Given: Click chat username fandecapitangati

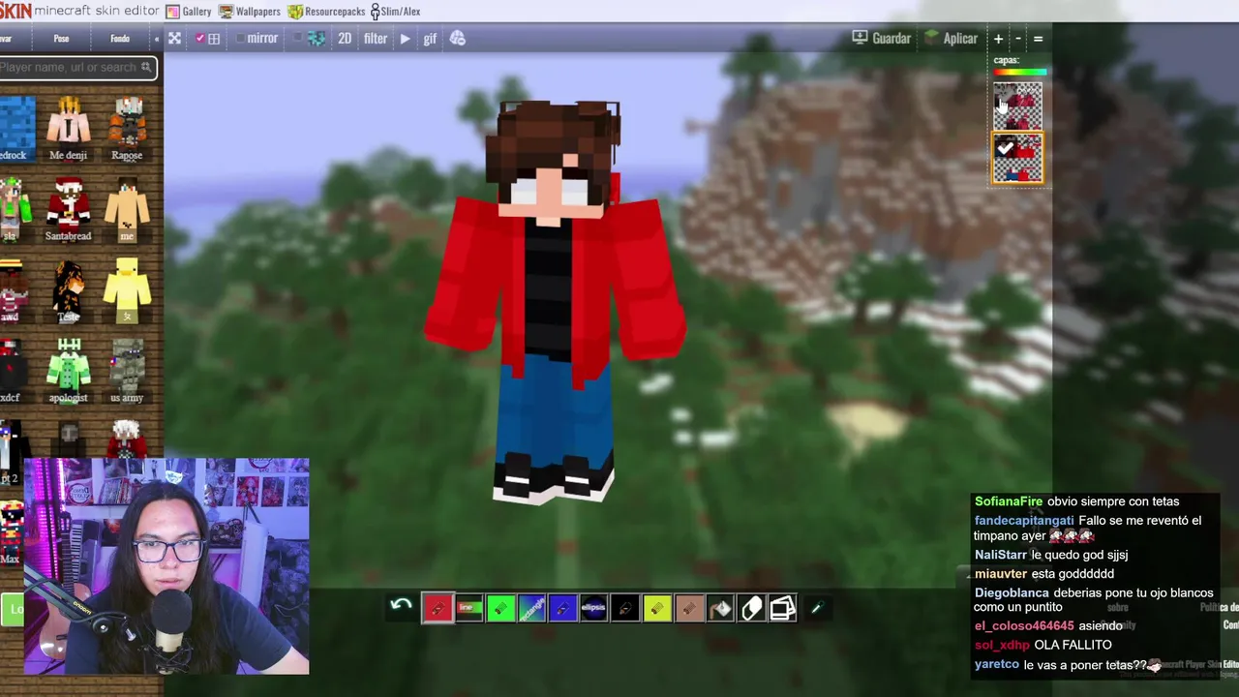Looking at the screenshot, I should tap(1024, 521).
